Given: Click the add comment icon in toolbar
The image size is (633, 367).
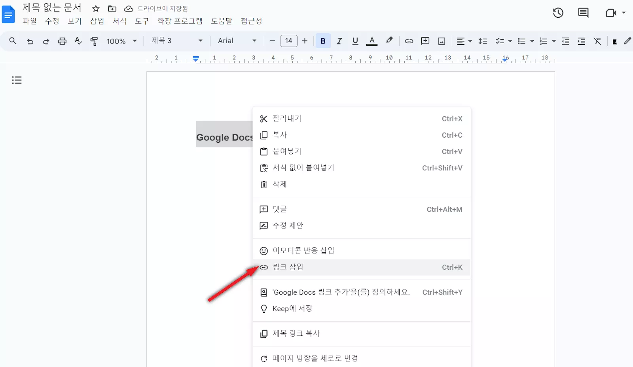Looking at the screenshot, I should pos(425,41).
